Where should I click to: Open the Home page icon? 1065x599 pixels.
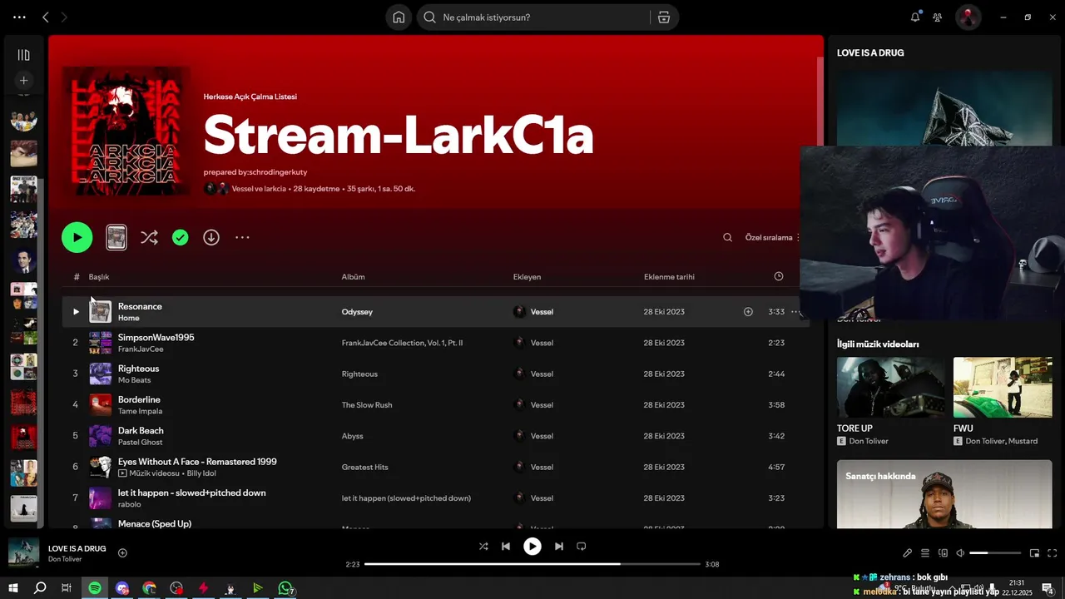tap(399, 17)
